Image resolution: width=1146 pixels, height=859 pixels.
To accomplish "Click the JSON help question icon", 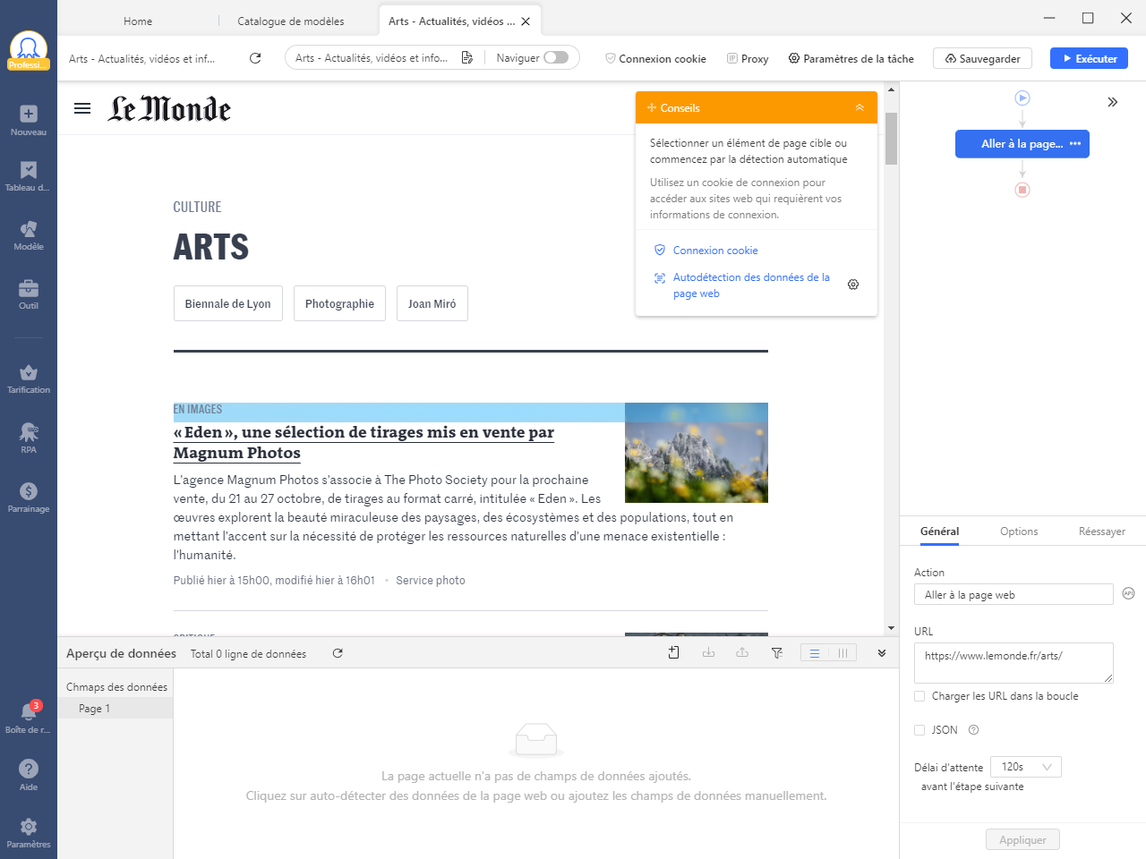I will click(x=973, y=730).
